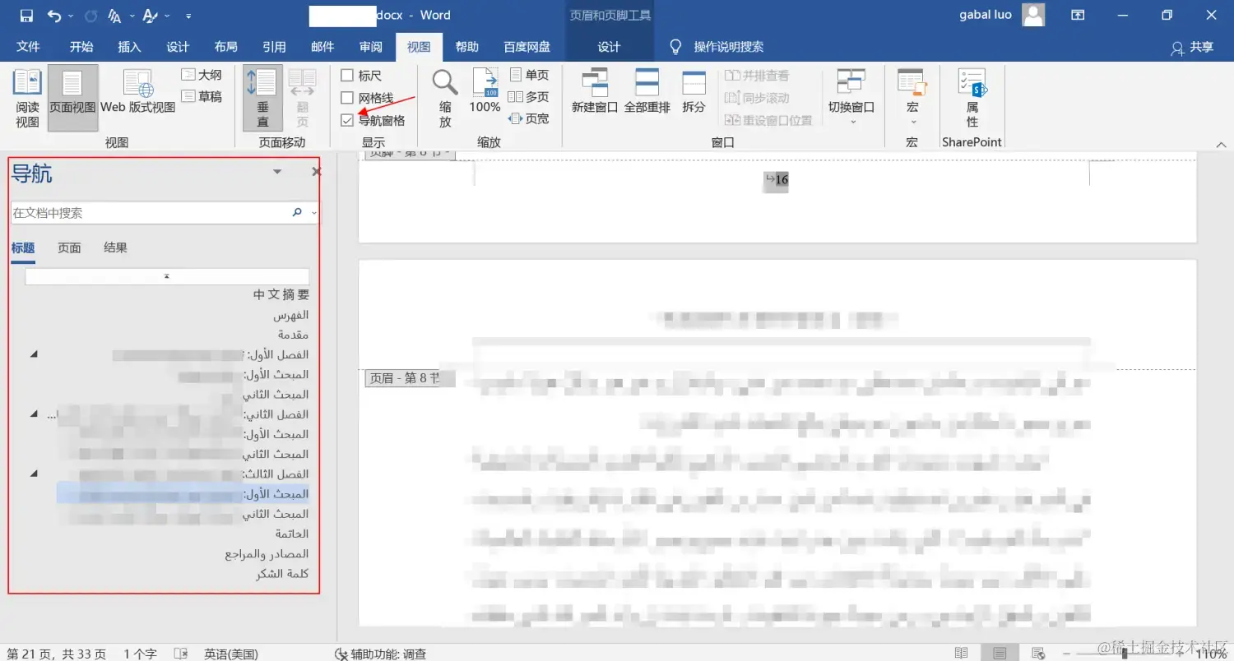
Task: Open the Zoom dialog (缩放 magnifier)
Action: pyautogui.click(x=445, y=99)
